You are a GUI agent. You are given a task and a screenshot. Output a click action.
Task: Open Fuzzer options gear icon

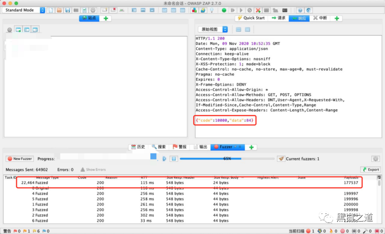pyautogui.click(x=375, y=159)
